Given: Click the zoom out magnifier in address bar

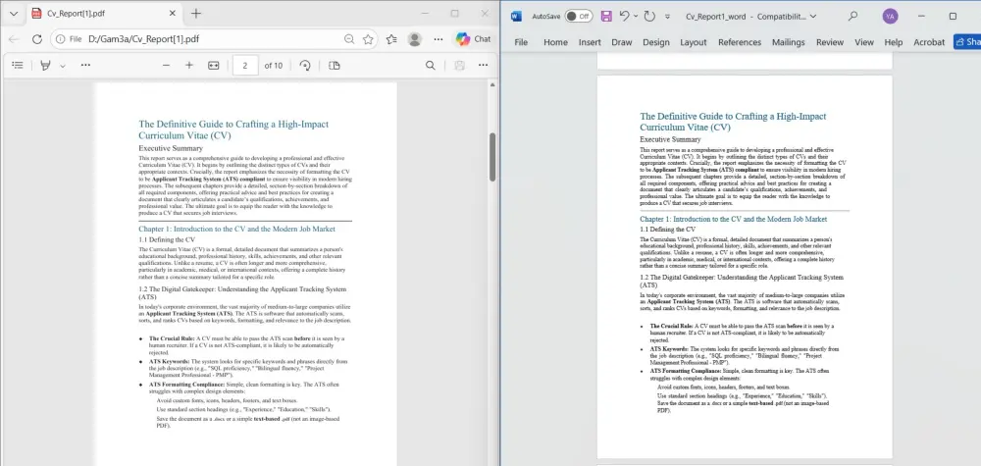Looking at the screenshot, I should (x=349, y=39).
